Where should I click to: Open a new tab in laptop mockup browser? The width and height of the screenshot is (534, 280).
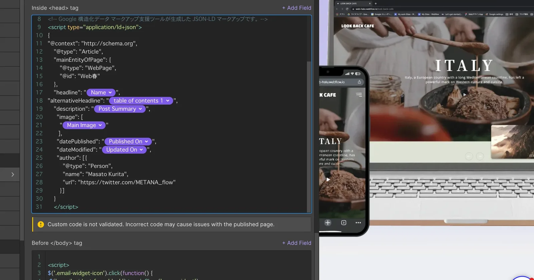[x=375, y=3]
